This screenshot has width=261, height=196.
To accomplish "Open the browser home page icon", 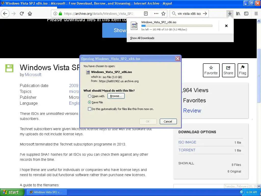I will (x=30, y=14).
